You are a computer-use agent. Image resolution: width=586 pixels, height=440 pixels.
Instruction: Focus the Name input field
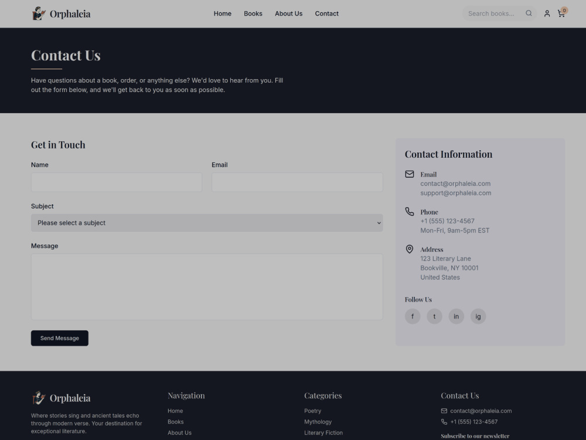tap(117, 182)
